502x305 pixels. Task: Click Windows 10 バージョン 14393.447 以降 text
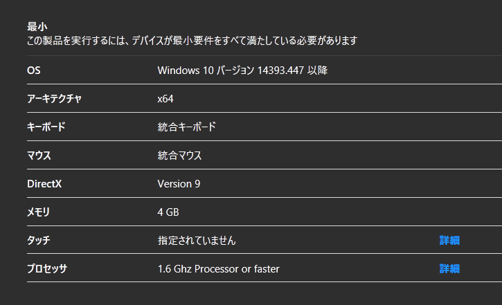coord(242,71)
